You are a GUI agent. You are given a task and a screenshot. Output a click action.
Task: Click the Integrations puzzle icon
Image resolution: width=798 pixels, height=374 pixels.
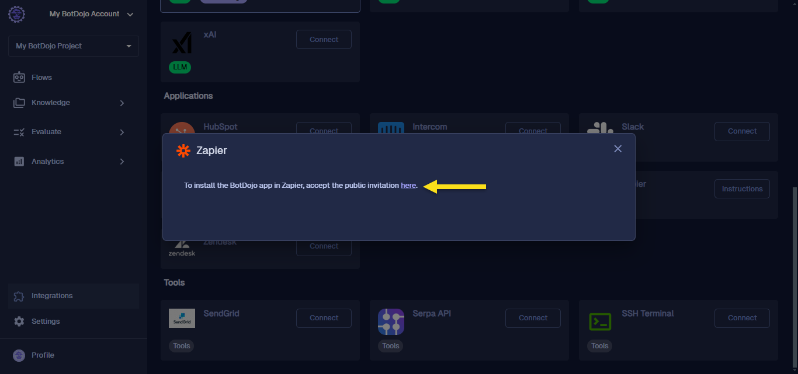coord(19,296)
